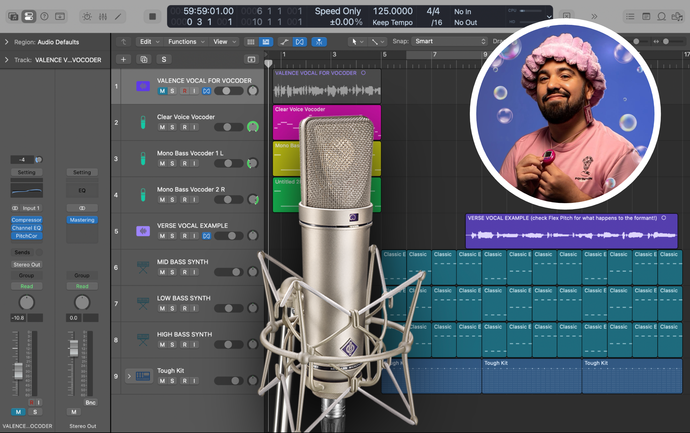This screenshot has width=690, height=433.
Task: Select the Pencil tool icon in the toolbar
Action: [x=118, y=16]
